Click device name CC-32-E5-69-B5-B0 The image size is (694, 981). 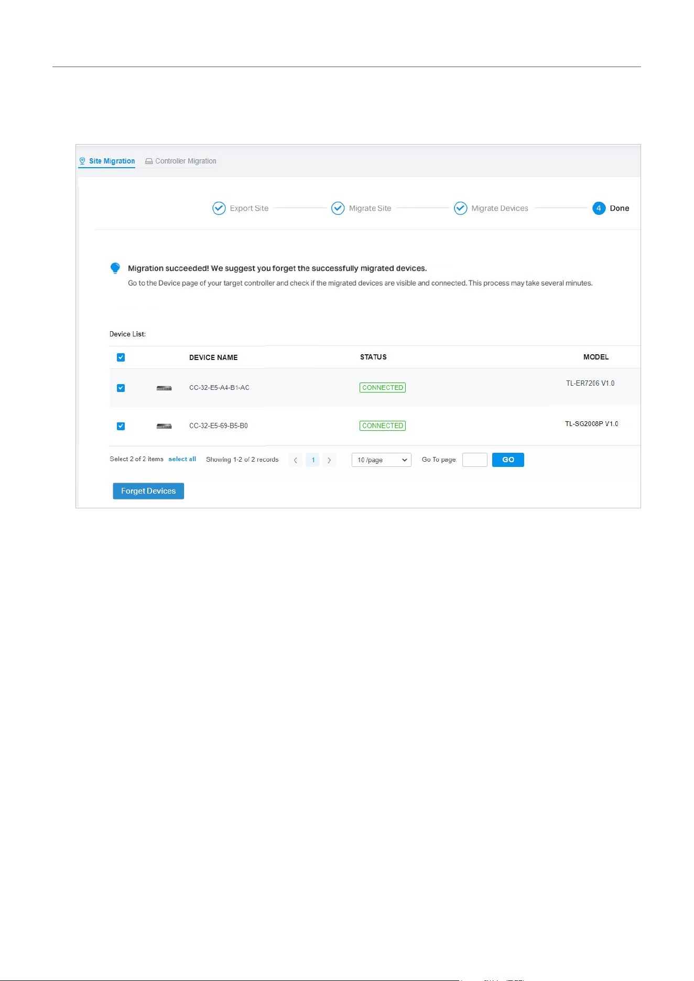point(219,426)
